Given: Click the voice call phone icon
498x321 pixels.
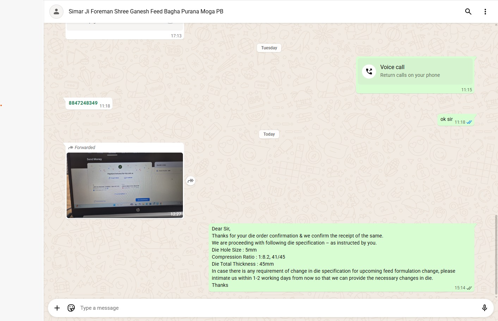Looking at the screenshot, I should pos(369,72).
